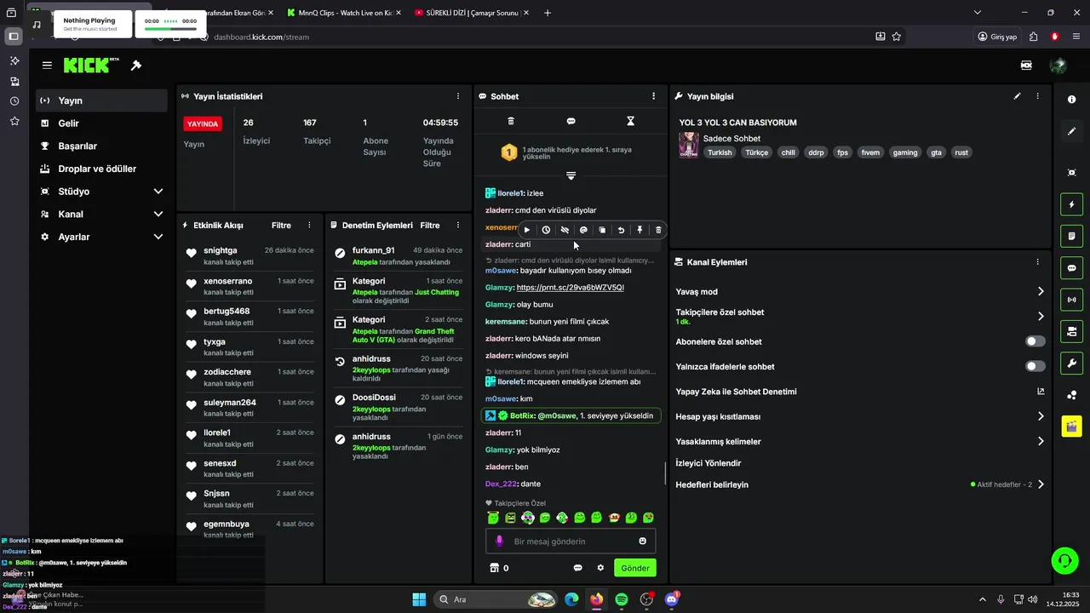Click Giriş yap in browser toolbar

click(x=998, y=37)
